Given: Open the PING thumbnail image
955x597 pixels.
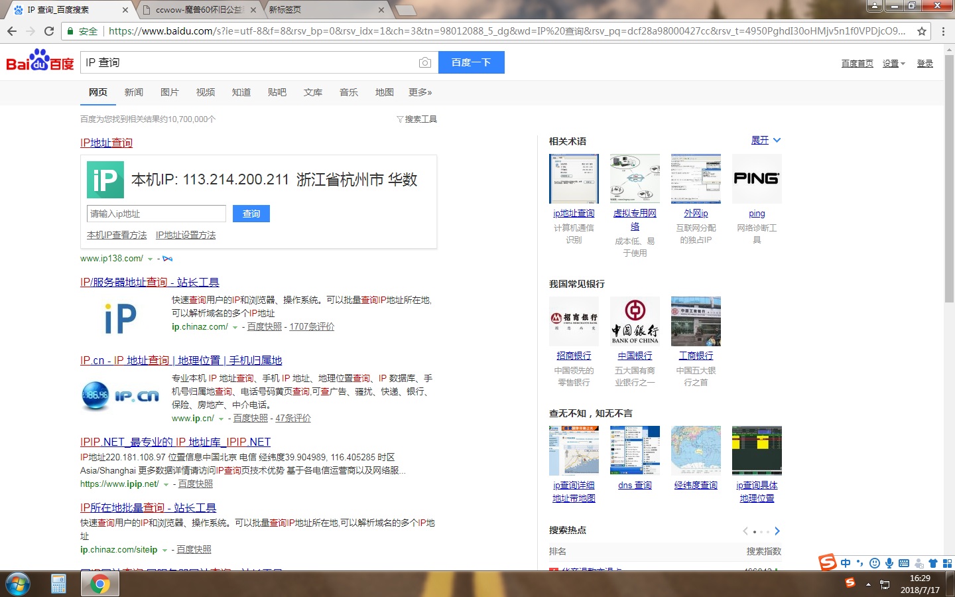Looking at the screenshot, I should (757, 179).
